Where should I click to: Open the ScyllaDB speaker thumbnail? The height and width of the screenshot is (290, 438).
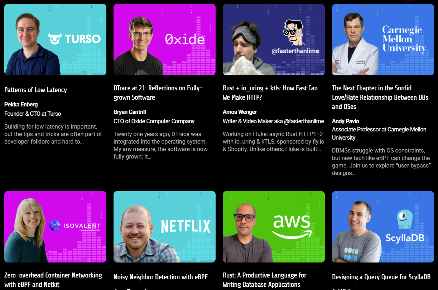[x=383, y=227]
